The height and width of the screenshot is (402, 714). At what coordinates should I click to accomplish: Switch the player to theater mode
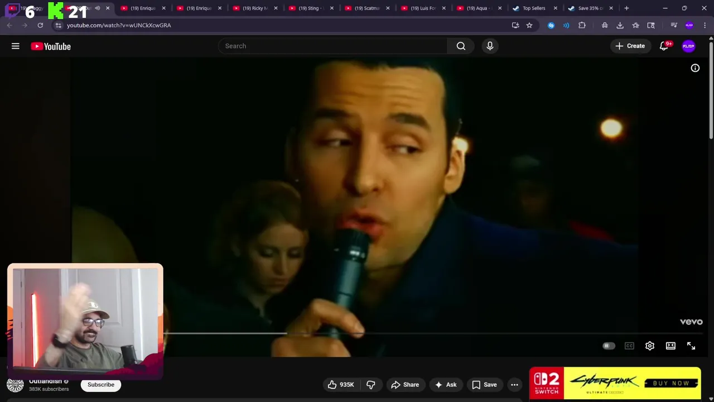pos(670,346)
